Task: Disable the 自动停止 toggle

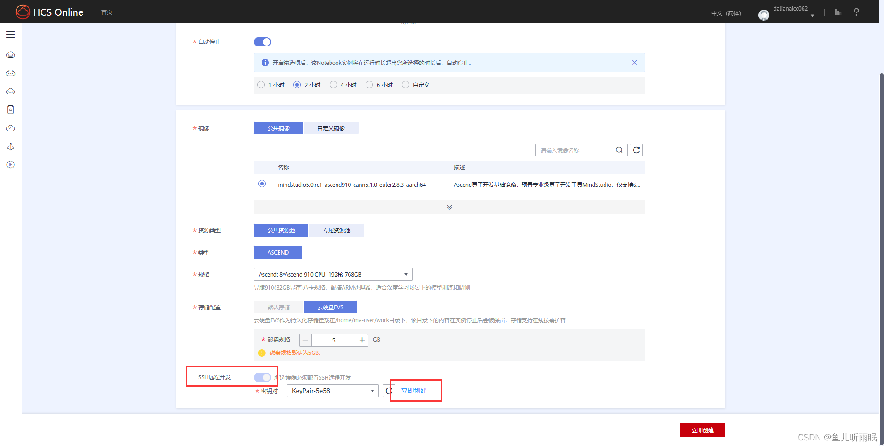Action: (x=262, y=41)
